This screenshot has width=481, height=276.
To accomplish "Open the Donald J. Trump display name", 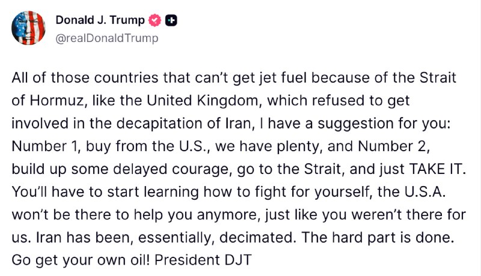I will 100,20.
